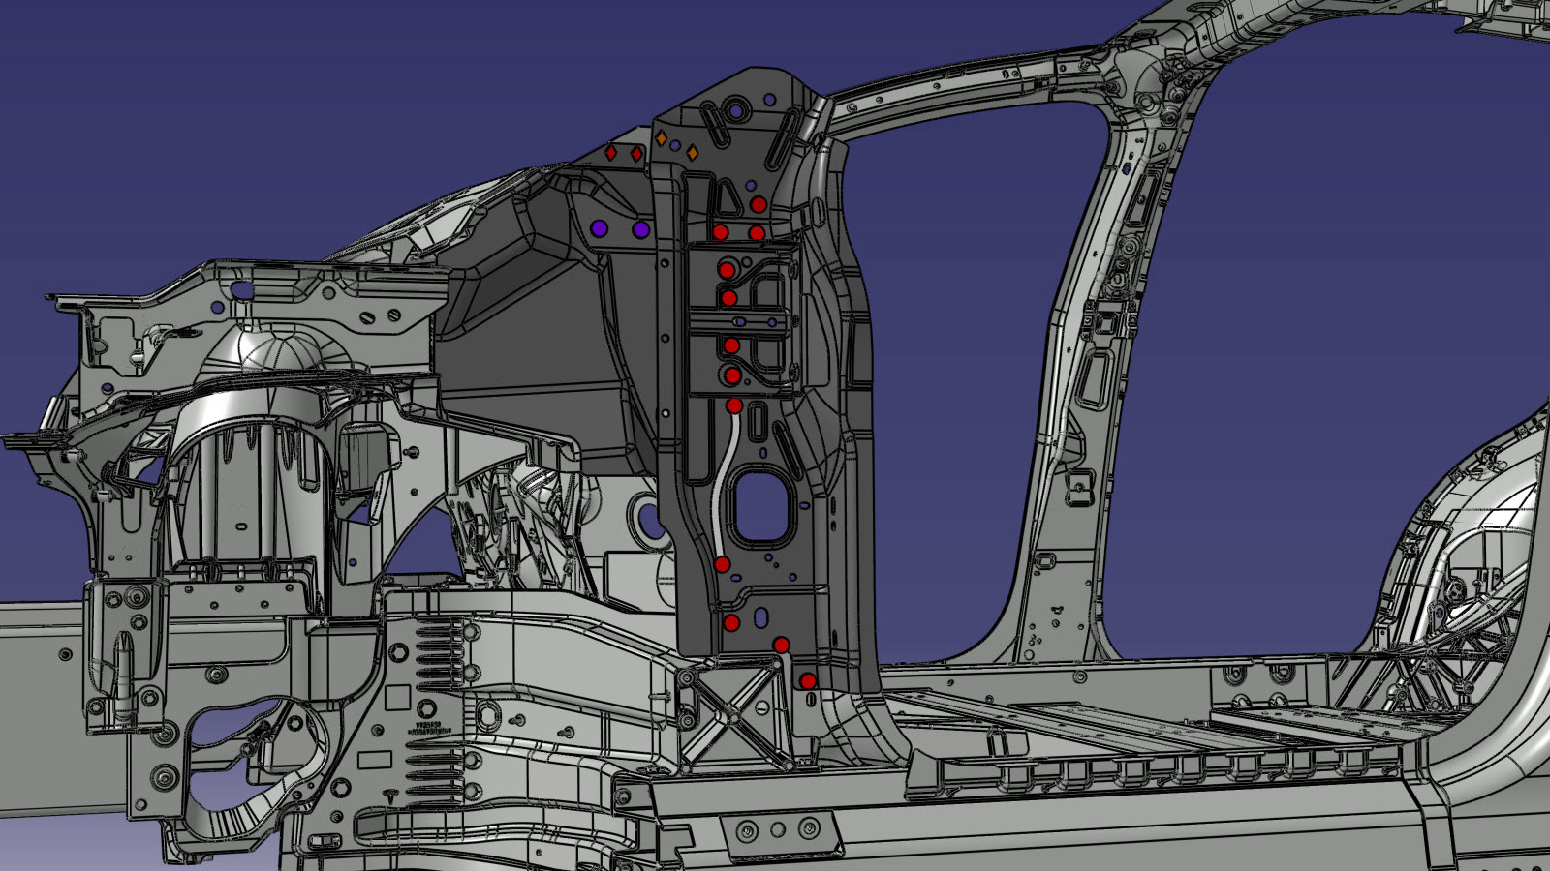Click the left red diamond marker
The height and width of the screenshot is (871, 1550).
611,153
